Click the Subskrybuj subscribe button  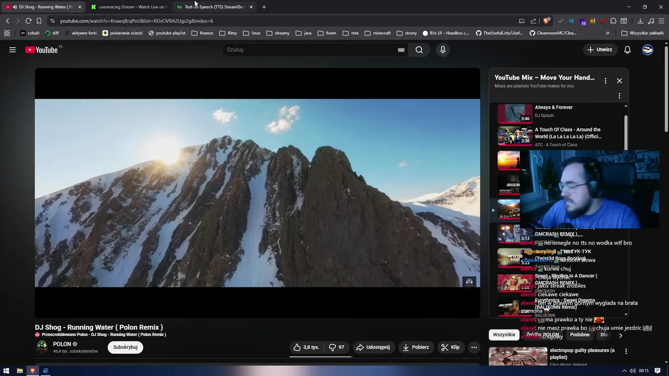125,347
